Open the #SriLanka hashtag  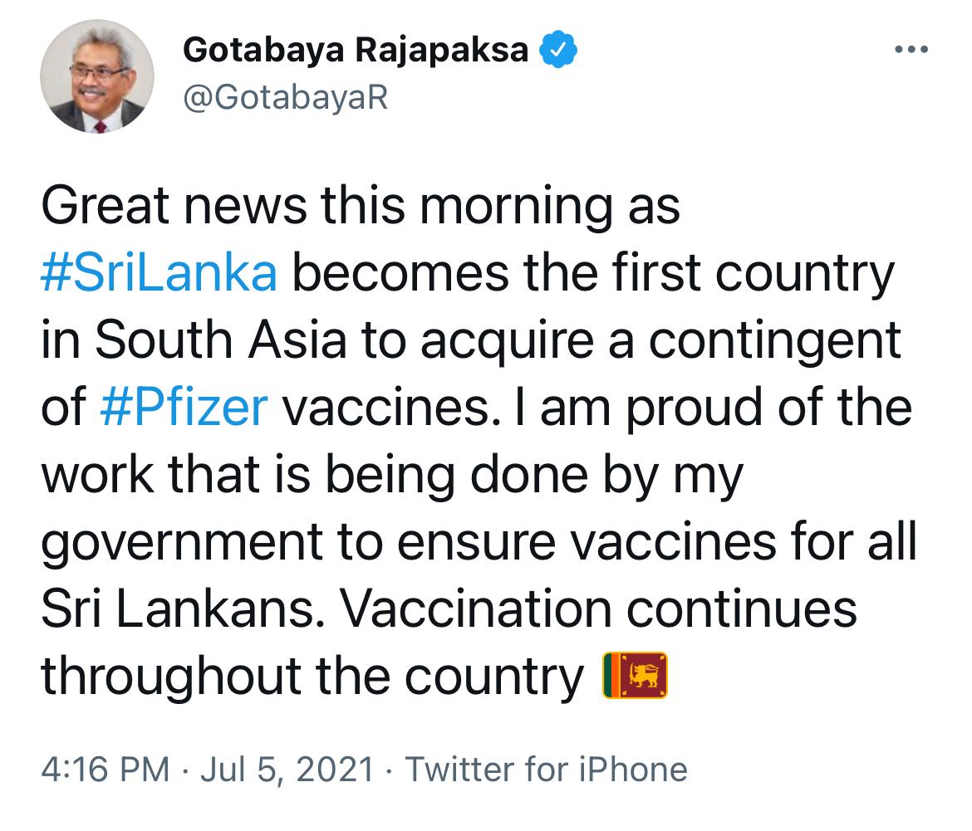(x=159, y=272)
